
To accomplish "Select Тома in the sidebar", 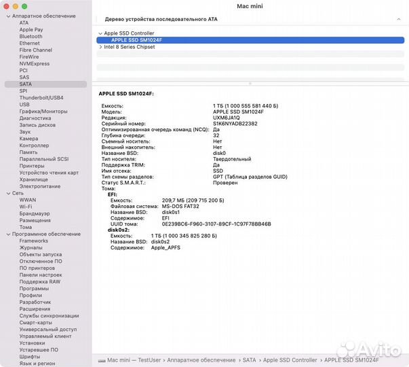I will 26,227.
